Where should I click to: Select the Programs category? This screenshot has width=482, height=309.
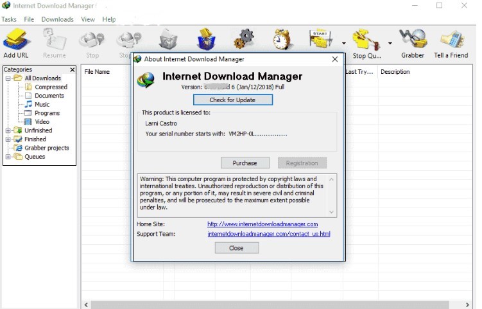click(x=47, y=113)
